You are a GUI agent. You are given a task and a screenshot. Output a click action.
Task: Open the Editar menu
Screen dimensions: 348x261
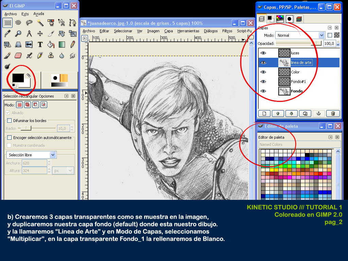104,31
